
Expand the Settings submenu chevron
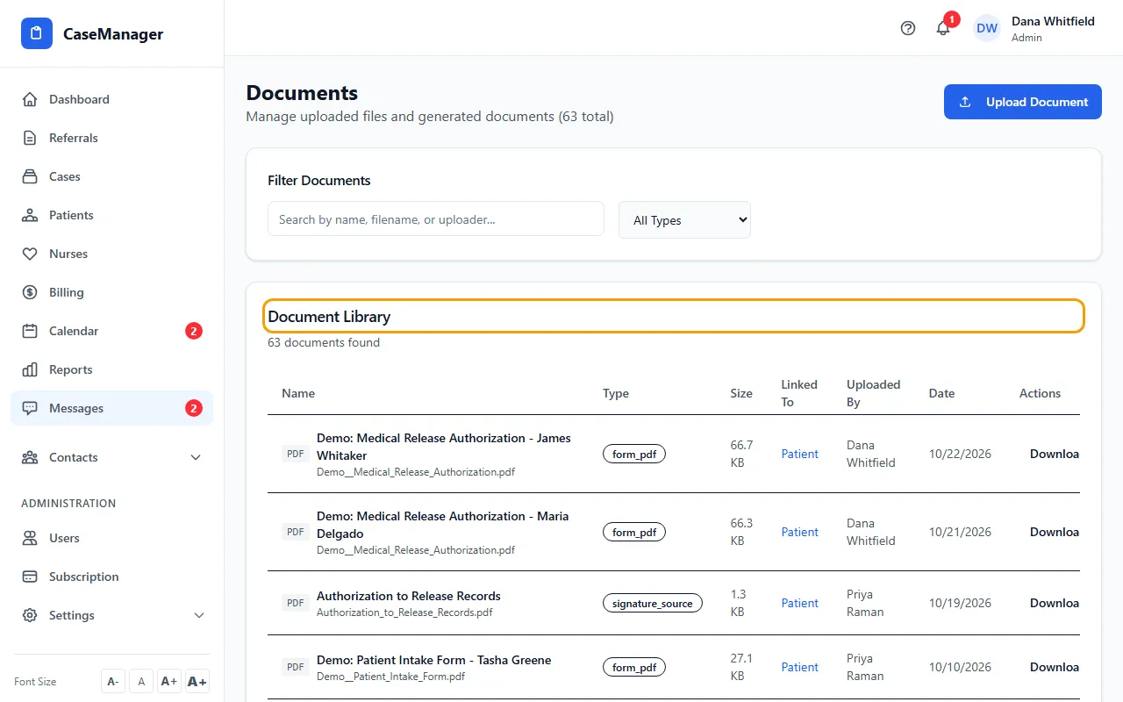pos(199,615)
